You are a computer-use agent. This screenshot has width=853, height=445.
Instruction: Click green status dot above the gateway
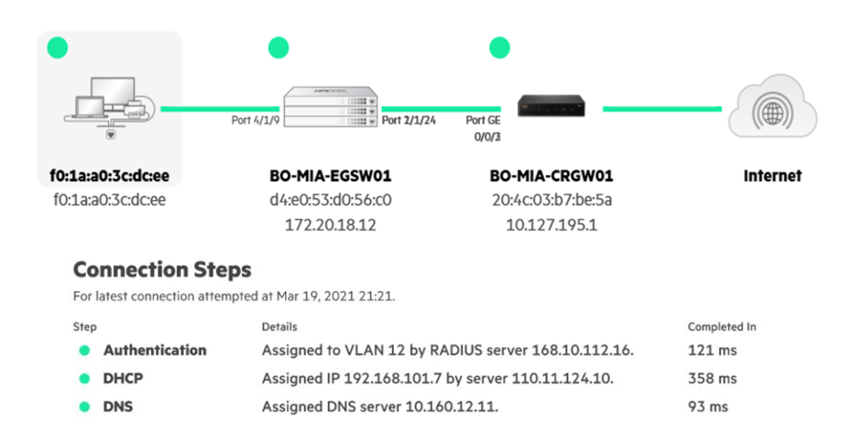(x=500, y=48)
